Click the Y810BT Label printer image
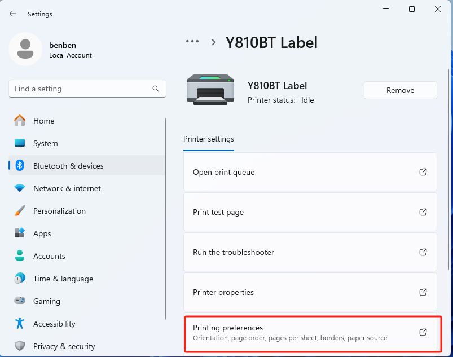This screenshot has width=453, height=357. point(210,90)
